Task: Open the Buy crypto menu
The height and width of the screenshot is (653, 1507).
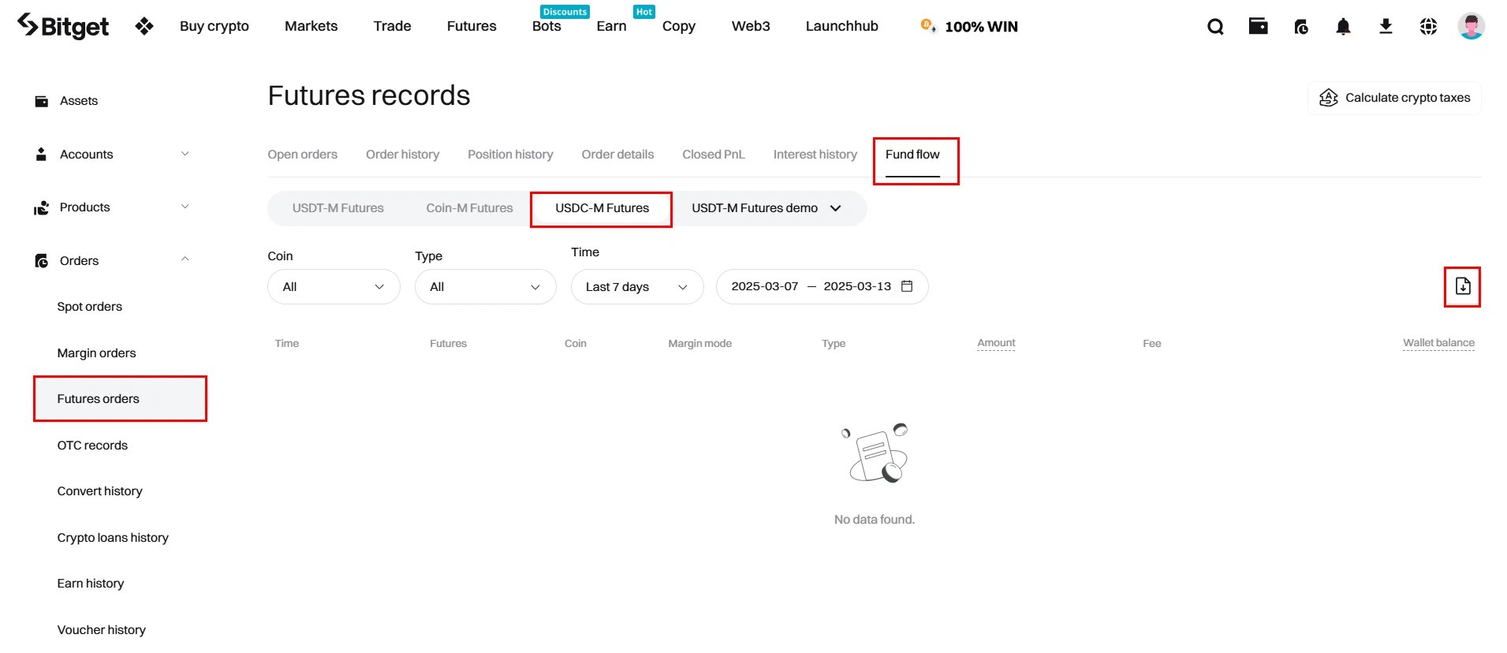Action: click(214, 26)
